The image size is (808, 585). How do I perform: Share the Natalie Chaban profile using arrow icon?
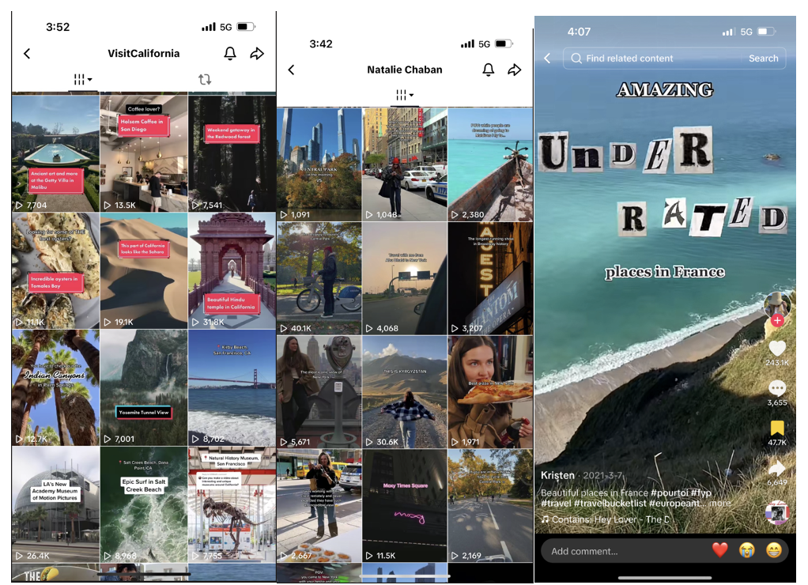[x=514, y=70]
